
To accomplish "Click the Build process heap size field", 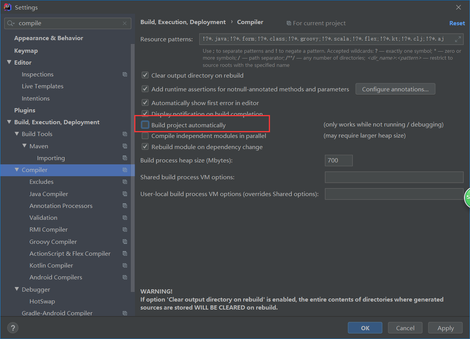I will [x=338, y=161].
